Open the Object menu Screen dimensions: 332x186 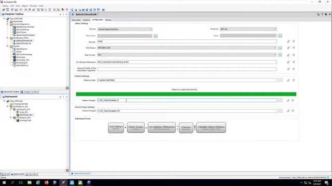25,6
